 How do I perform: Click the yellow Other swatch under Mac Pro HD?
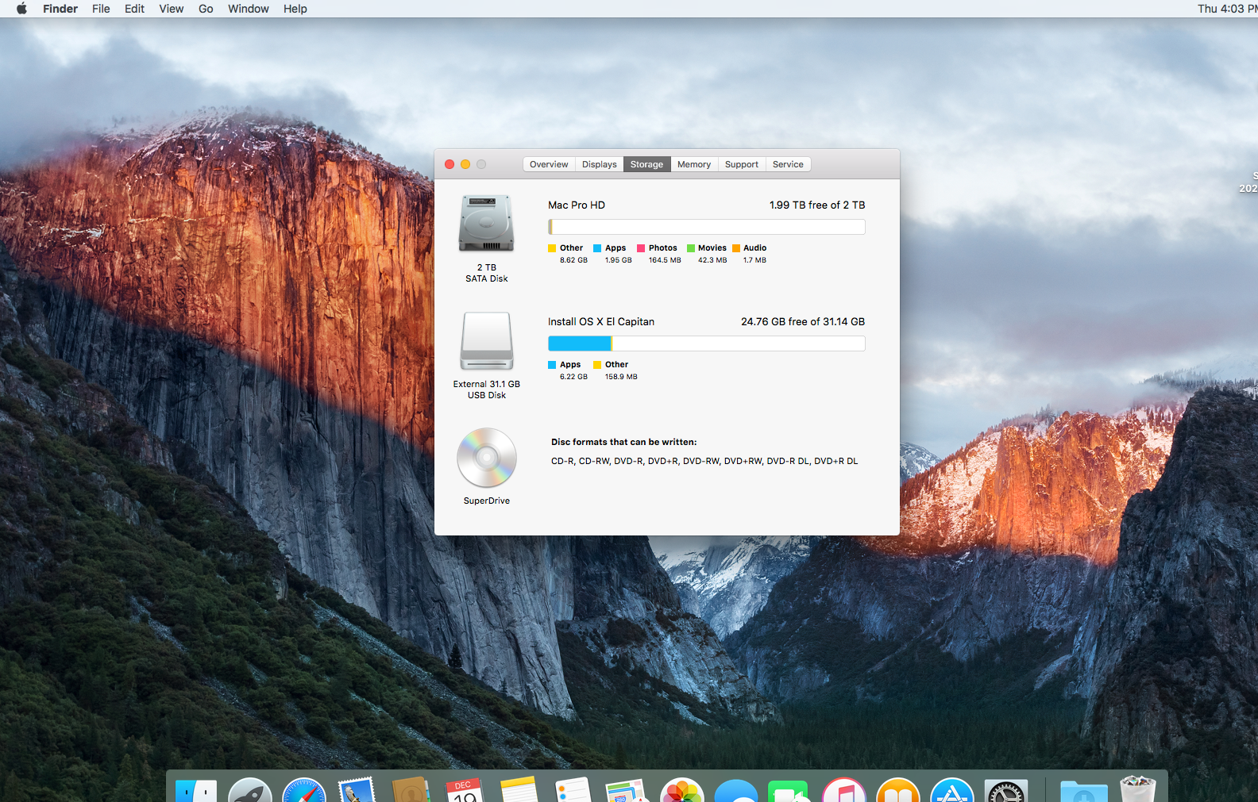point(552,248)
